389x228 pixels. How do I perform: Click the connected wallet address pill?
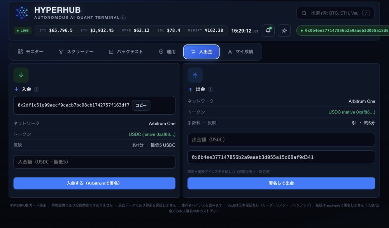(343, 30)
